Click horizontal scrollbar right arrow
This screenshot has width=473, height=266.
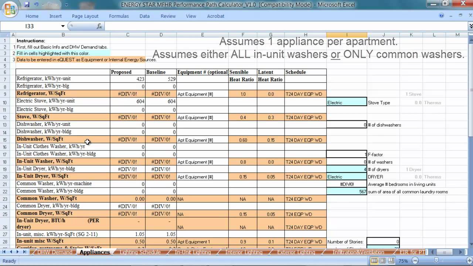460,252
